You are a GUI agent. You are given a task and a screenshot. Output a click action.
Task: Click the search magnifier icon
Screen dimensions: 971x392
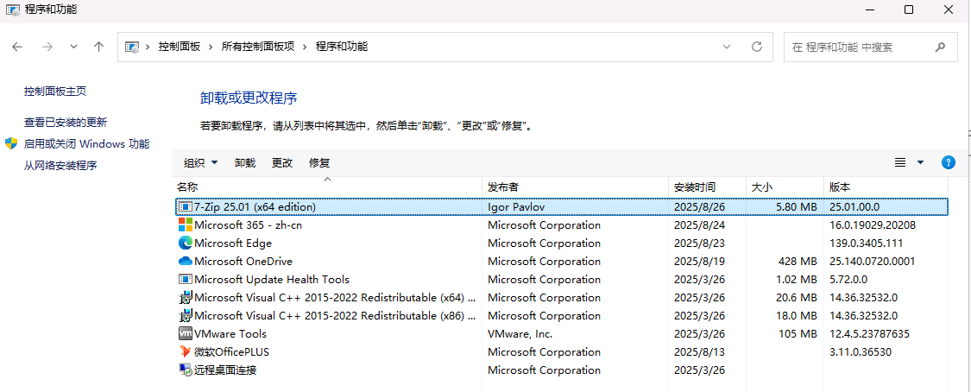pyautogui.click(x=940, y=47)
